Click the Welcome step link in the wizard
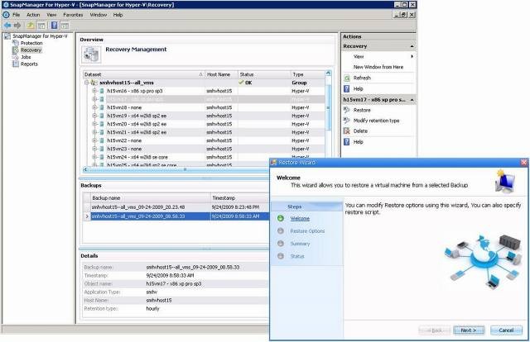This screenshot has height=342, width=530. pos(300,219)
